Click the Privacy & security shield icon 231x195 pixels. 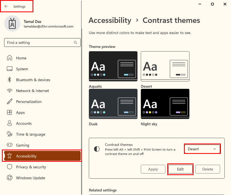click(10, 167)
